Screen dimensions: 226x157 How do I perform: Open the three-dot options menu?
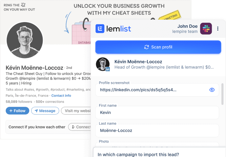pos(218,28)
